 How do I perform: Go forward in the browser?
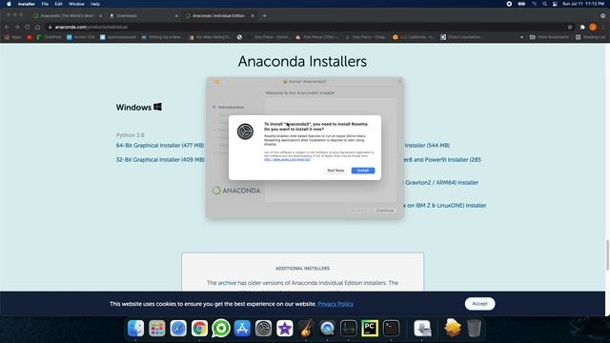(17, 27)
